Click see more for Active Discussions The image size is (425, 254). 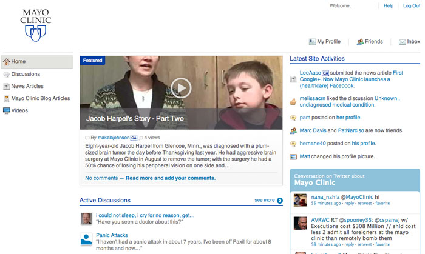coord(265,200)
